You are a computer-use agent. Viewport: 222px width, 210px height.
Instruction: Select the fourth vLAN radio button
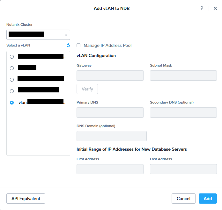click(12, 91)
